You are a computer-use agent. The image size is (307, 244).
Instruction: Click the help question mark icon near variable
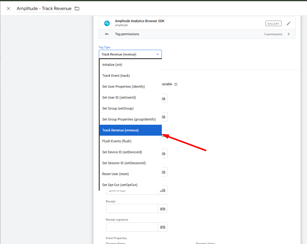pos(176,84)
